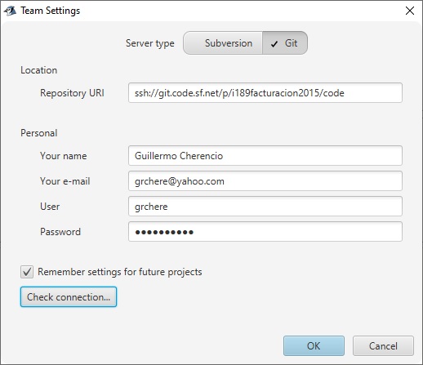Click the Personal section label

pos(39,133)
